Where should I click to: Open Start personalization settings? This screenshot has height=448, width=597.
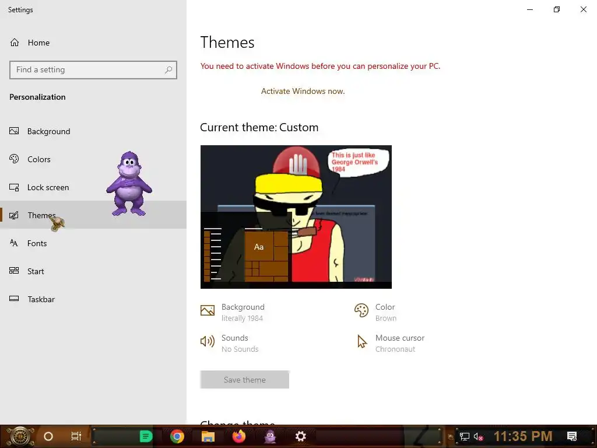click(x=93, y=271)
